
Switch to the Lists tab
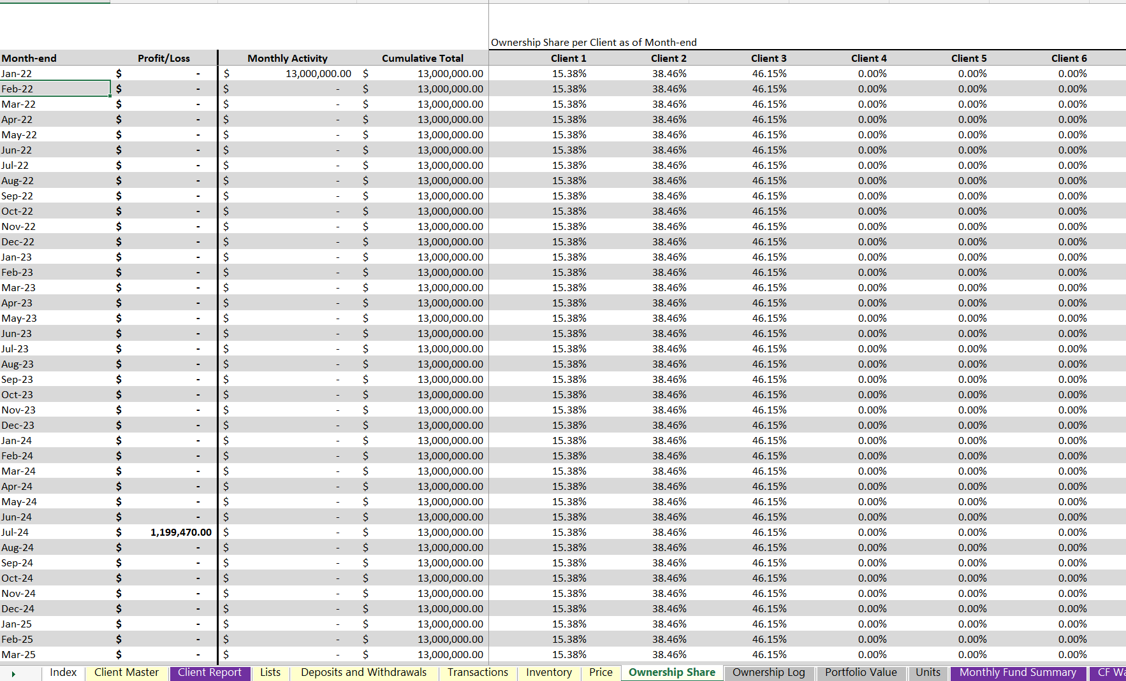click(270, 673)
